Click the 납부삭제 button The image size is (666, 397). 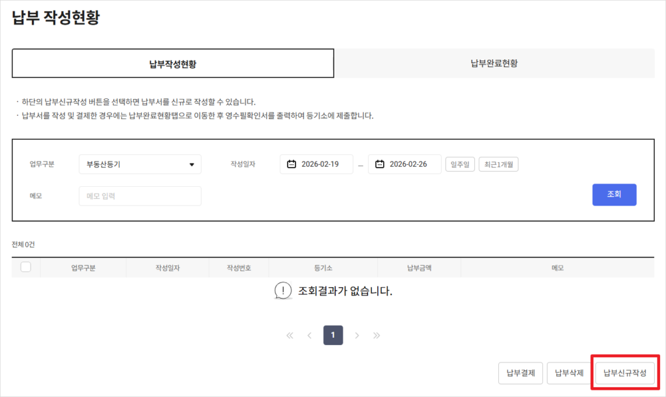[568, 373]
